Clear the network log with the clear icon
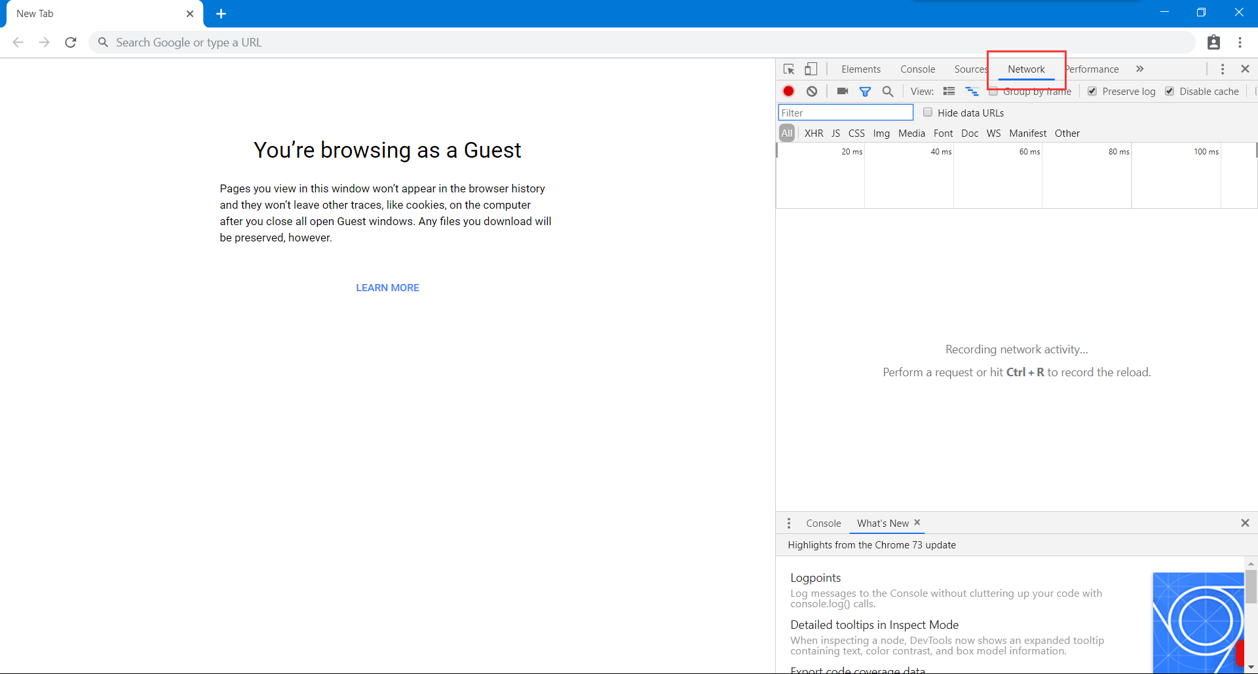Viewport: 1258px width, 674px height. (x=812, y=92)
